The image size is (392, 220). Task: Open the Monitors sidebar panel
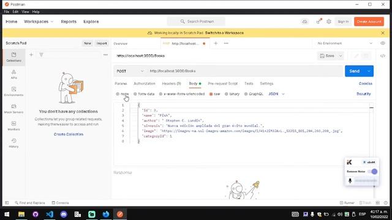point(13,126)
